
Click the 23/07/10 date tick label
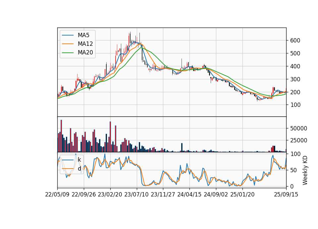(136, 194)
